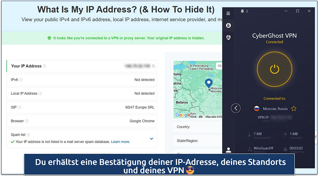Click info icon beside IPv6 label
Viewport: 318px width, 176px height.
(x=21, y=80)
